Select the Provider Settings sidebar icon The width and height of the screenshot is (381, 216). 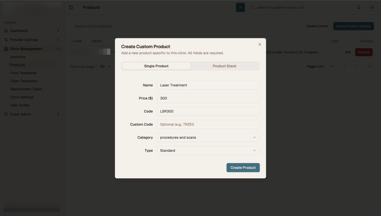pyautogui.click(x=6, y=39)
